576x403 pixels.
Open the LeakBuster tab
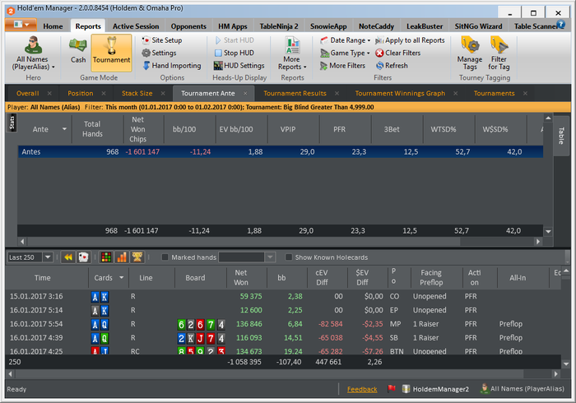425,26
